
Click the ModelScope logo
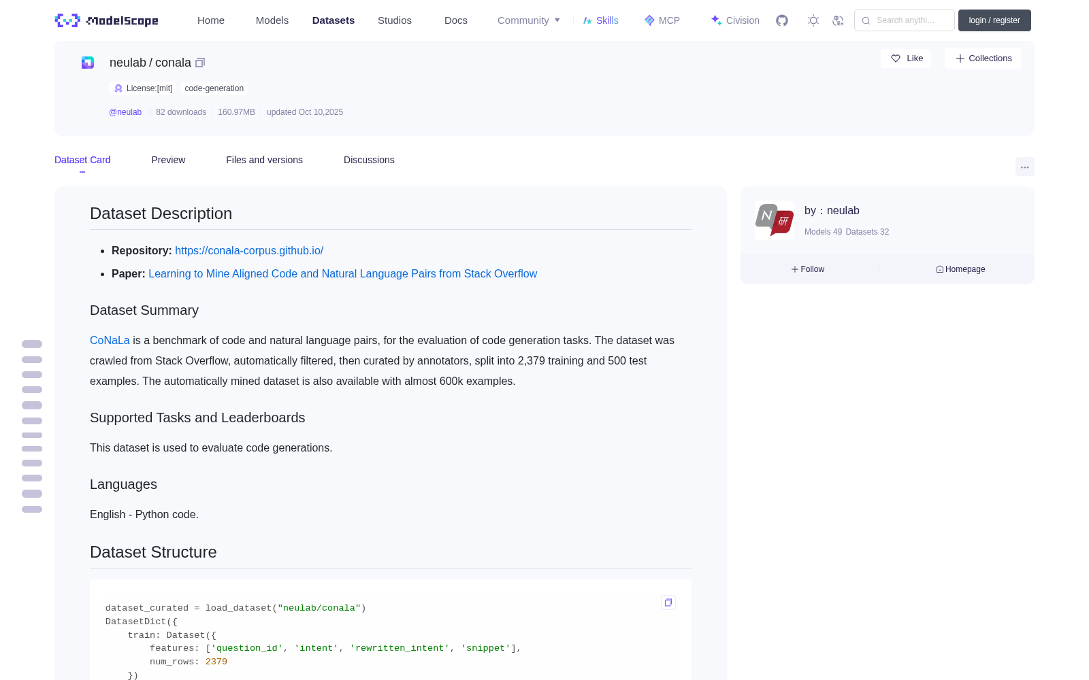point(106,20)
